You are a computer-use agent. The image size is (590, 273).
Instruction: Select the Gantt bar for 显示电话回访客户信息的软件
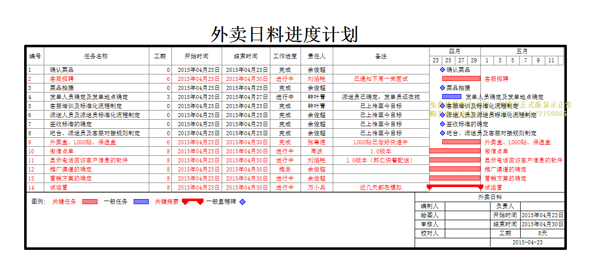(x=455, y=160)
